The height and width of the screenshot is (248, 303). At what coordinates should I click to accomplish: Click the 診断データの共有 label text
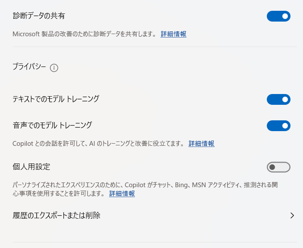pos(39,16)
